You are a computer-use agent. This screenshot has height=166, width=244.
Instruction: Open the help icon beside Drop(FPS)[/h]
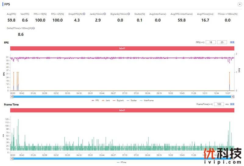pyautogui.click(x=84, y=14)
